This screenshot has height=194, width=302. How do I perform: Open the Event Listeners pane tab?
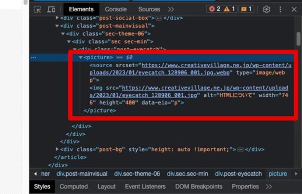point(145,187)
